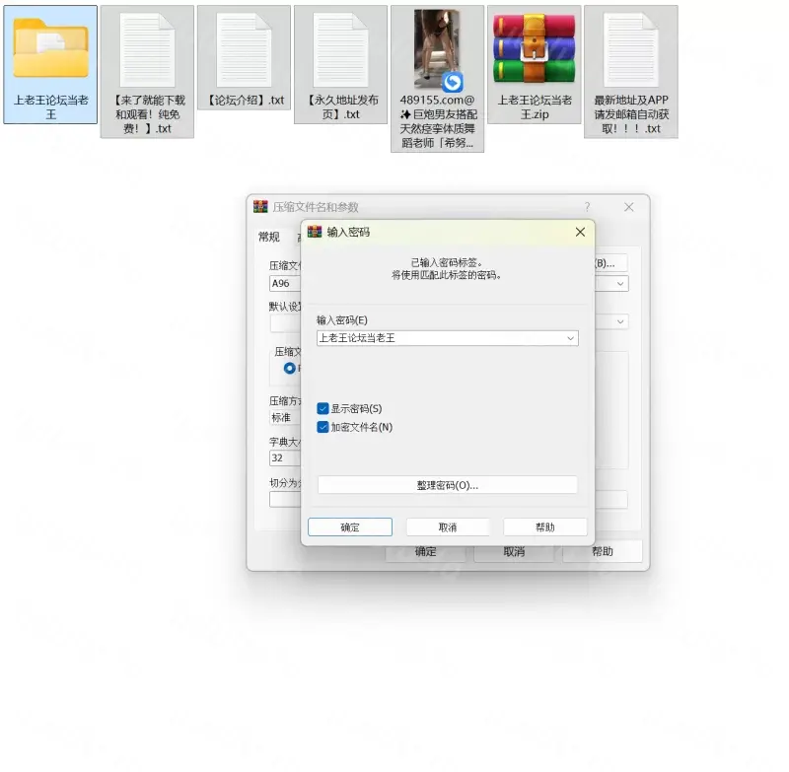Image resolution: width=789 pixels, height=772 pixels.
Task: Click 取消 in the 压缩文件名和参数 window
Action: point(514,552)
